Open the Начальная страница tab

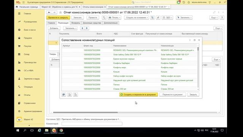(27, 7)
